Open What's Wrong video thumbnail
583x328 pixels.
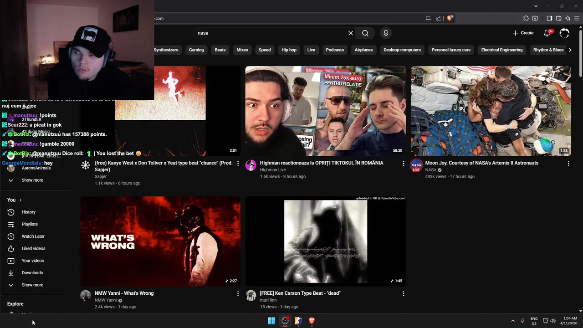point(160,241)
